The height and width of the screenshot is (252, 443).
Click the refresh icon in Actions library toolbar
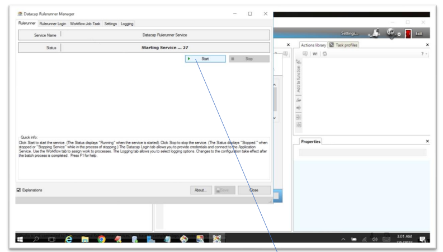[x=324, y=54]
